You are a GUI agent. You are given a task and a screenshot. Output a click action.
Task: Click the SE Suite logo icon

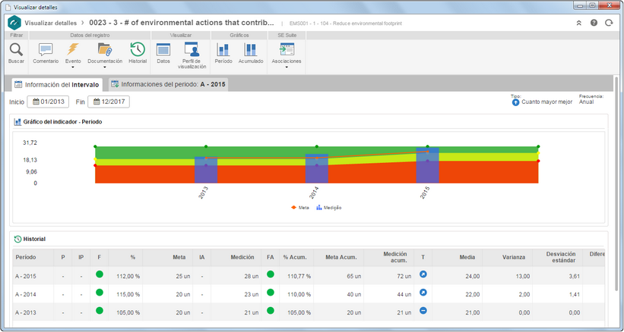(x=14, y=23)
